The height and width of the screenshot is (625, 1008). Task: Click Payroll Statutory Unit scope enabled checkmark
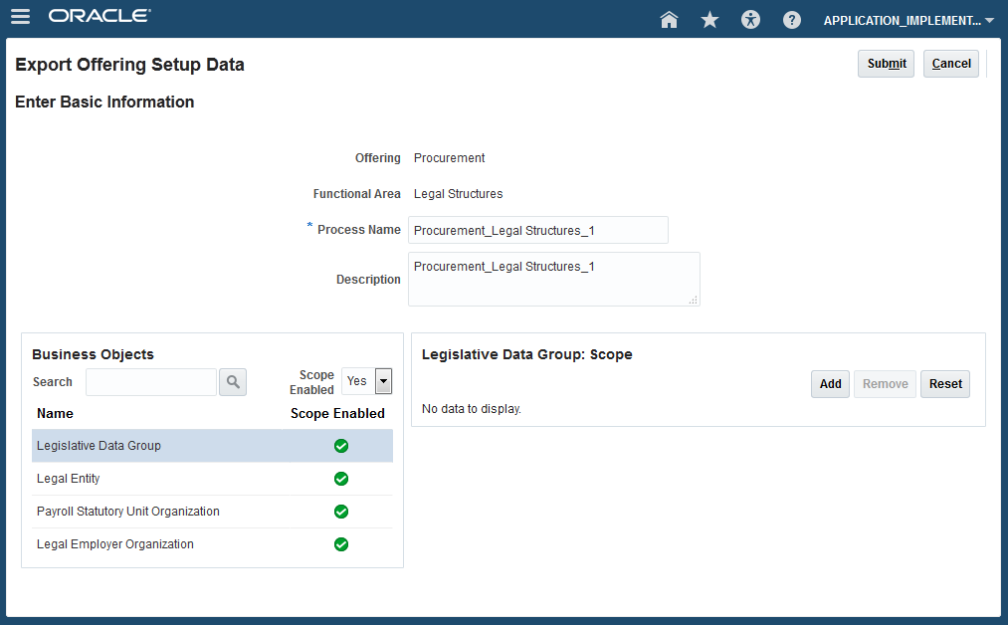[341, 512]
